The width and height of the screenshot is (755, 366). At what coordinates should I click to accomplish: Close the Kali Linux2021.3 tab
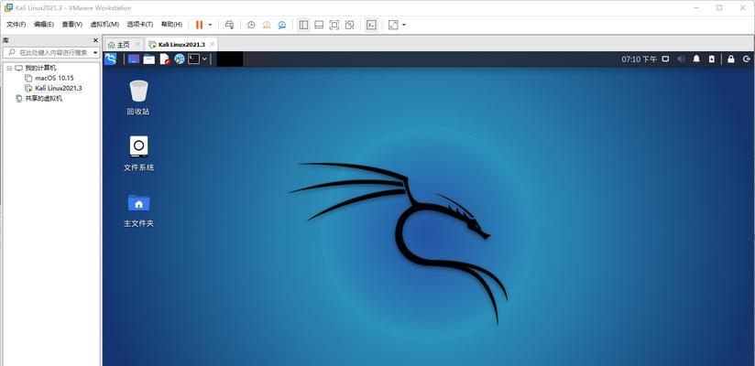212,45
